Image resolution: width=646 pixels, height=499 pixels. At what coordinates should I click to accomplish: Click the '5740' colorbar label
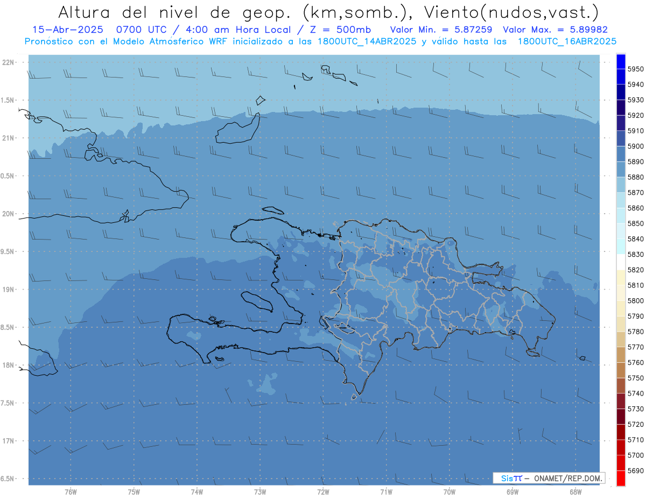(x=635, y=393)
